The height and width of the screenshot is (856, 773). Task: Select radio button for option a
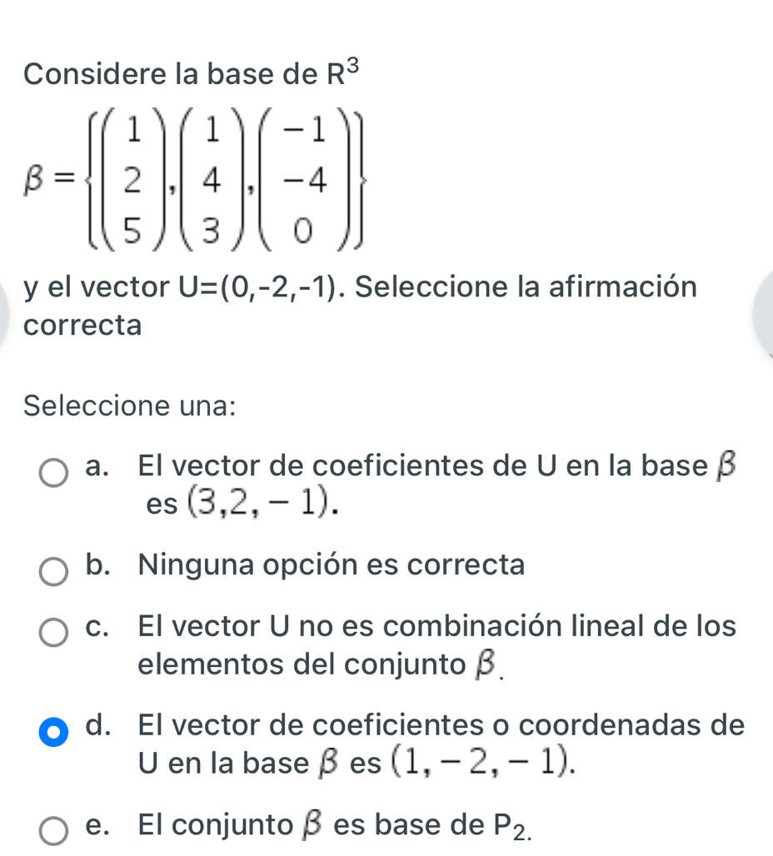tap(57, 475)
